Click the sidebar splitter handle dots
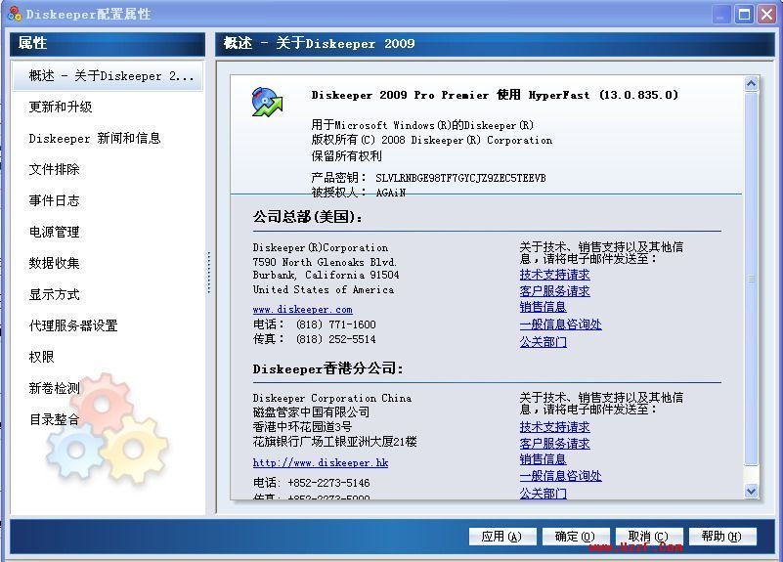783x562 pixels. pos(209,272)
